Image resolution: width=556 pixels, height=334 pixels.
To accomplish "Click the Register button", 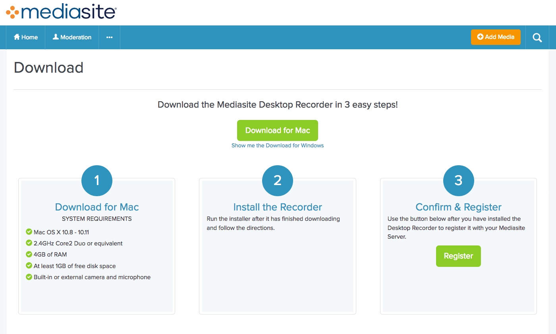I will tap(458, 256).
